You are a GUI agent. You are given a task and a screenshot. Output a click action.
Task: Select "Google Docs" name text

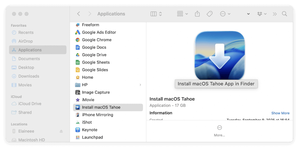(x=94, y=47)
